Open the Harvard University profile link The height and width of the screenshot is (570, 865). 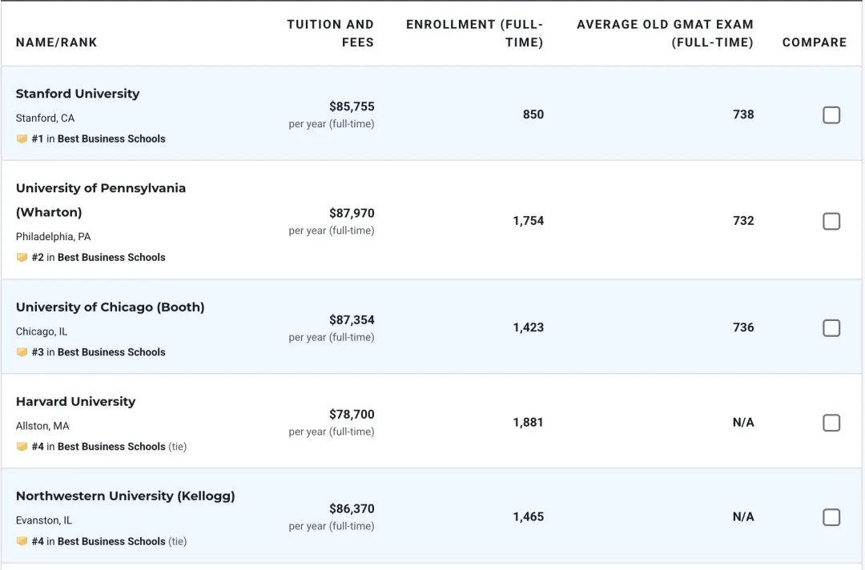coord(75,402)
